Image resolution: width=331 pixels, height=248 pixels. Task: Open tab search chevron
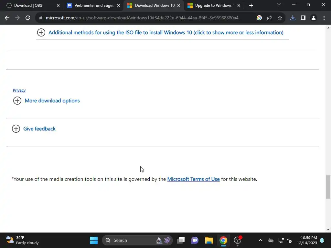point(279,5)
